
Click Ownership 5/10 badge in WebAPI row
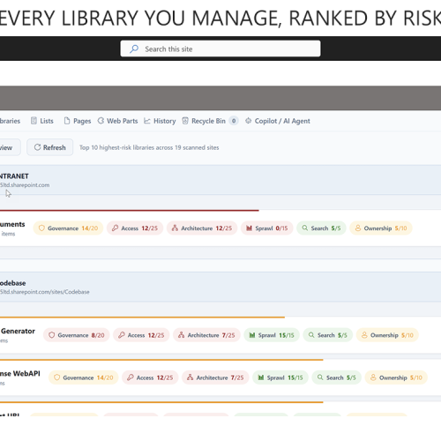click(396, 377)
